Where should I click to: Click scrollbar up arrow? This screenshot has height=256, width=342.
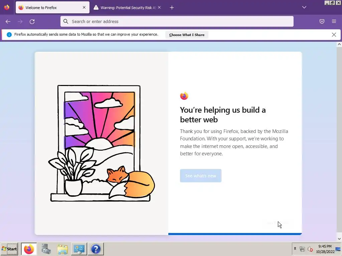(x=339, y=44)
